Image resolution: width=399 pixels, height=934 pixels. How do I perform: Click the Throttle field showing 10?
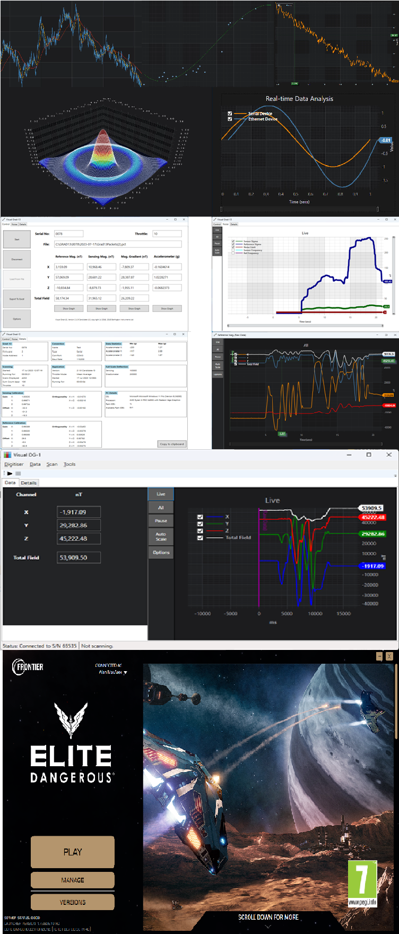click(167, 234)
